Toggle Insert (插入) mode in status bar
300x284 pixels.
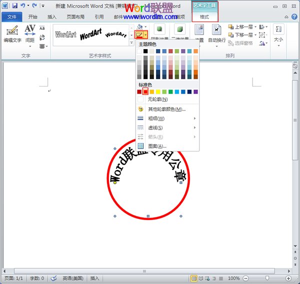coord(94,278)
